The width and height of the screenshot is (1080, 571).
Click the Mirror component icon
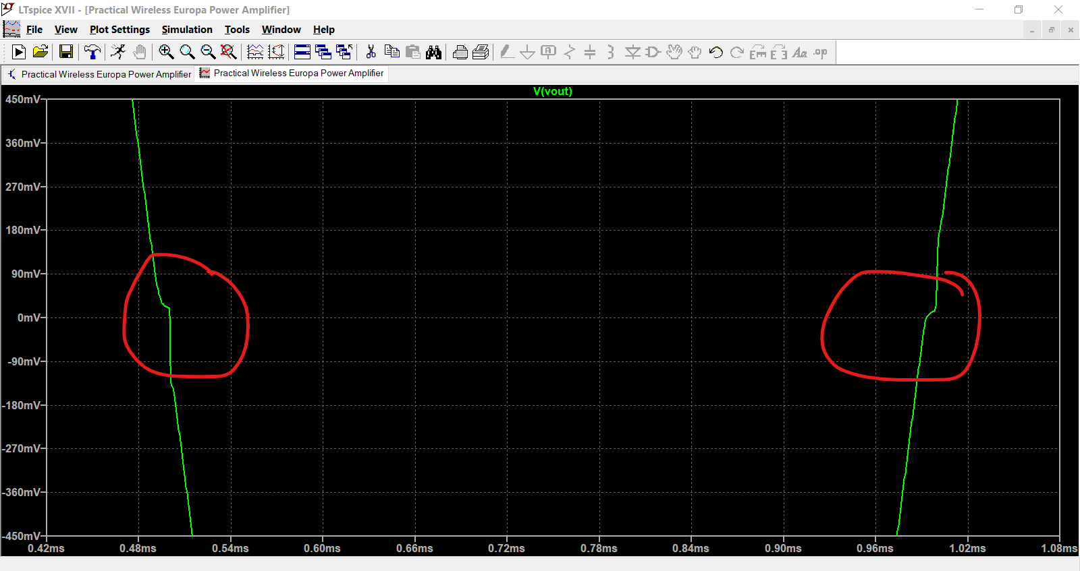pyautogui.click(x=779, y=52)
